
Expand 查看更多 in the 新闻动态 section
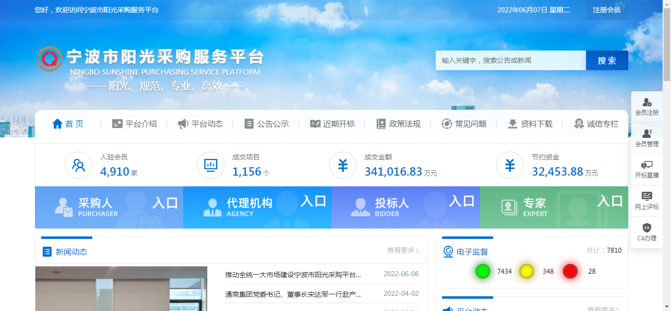[x=402, y=251]
